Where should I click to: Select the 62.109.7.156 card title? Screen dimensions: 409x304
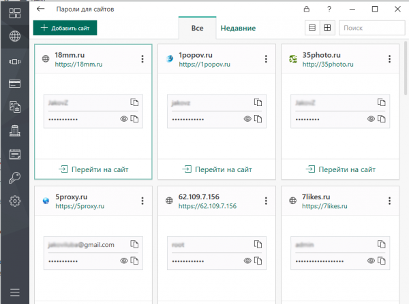(x=199, y=197)
